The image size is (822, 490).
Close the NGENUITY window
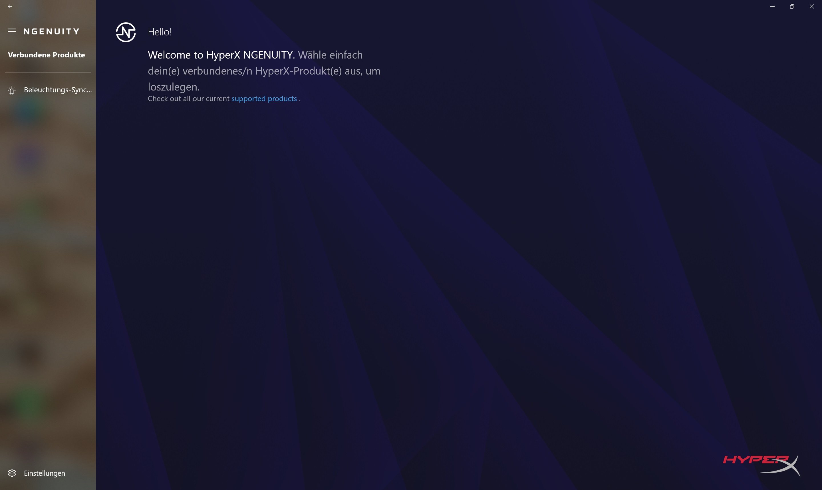pyautogui.click(x=812, y=6)
